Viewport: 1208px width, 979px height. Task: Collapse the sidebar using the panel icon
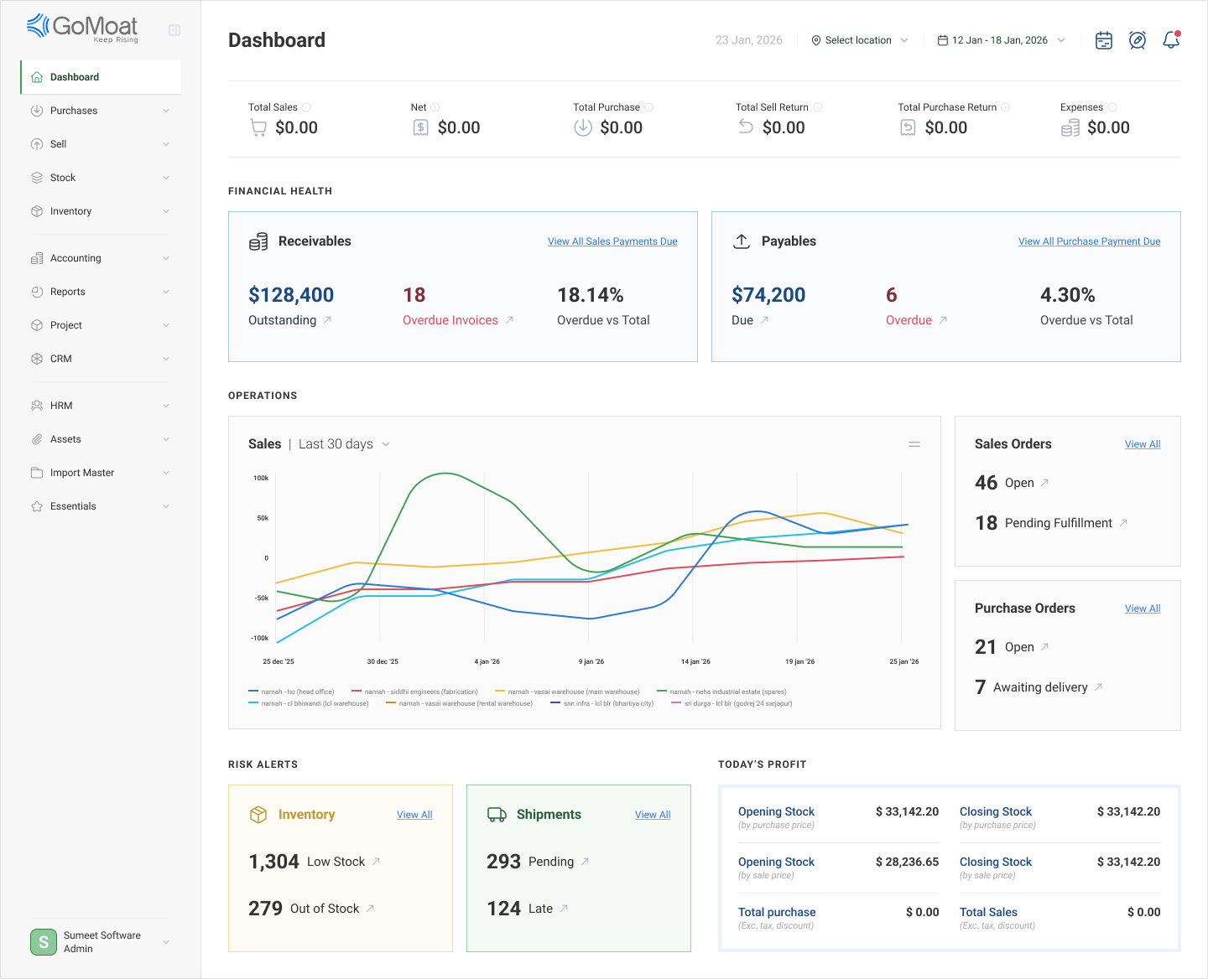tap(174, 30)
